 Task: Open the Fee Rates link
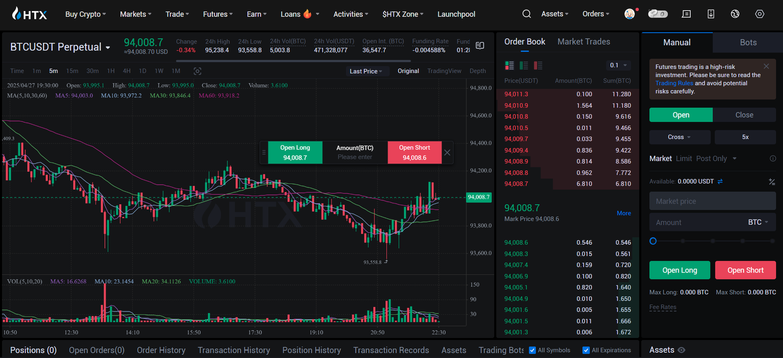(x=663, y=307)
